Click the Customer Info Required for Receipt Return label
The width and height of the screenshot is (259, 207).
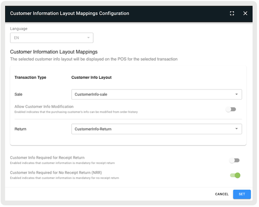[47, 158]
